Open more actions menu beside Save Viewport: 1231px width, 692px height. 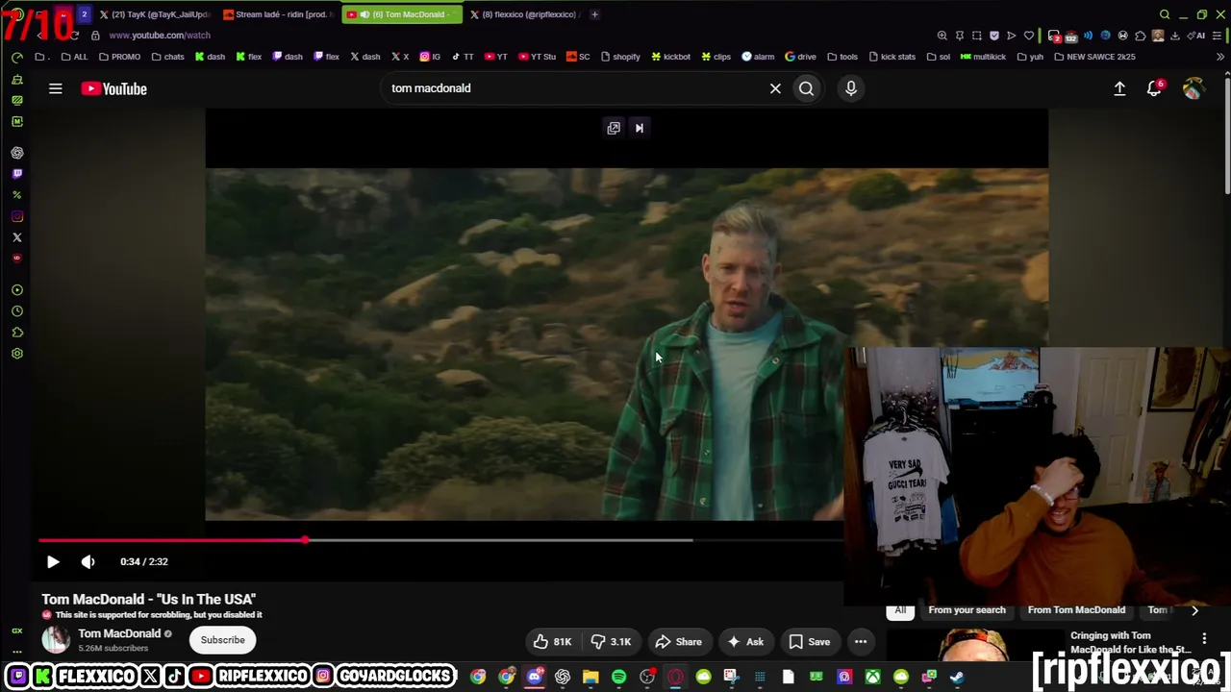pos(861,642)
